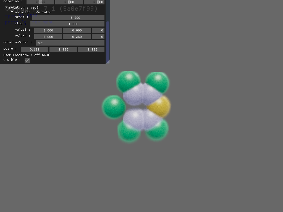Click the first value2 component field
The height and width of the screenshot is (212, 283).
click(x=48, y=36)
